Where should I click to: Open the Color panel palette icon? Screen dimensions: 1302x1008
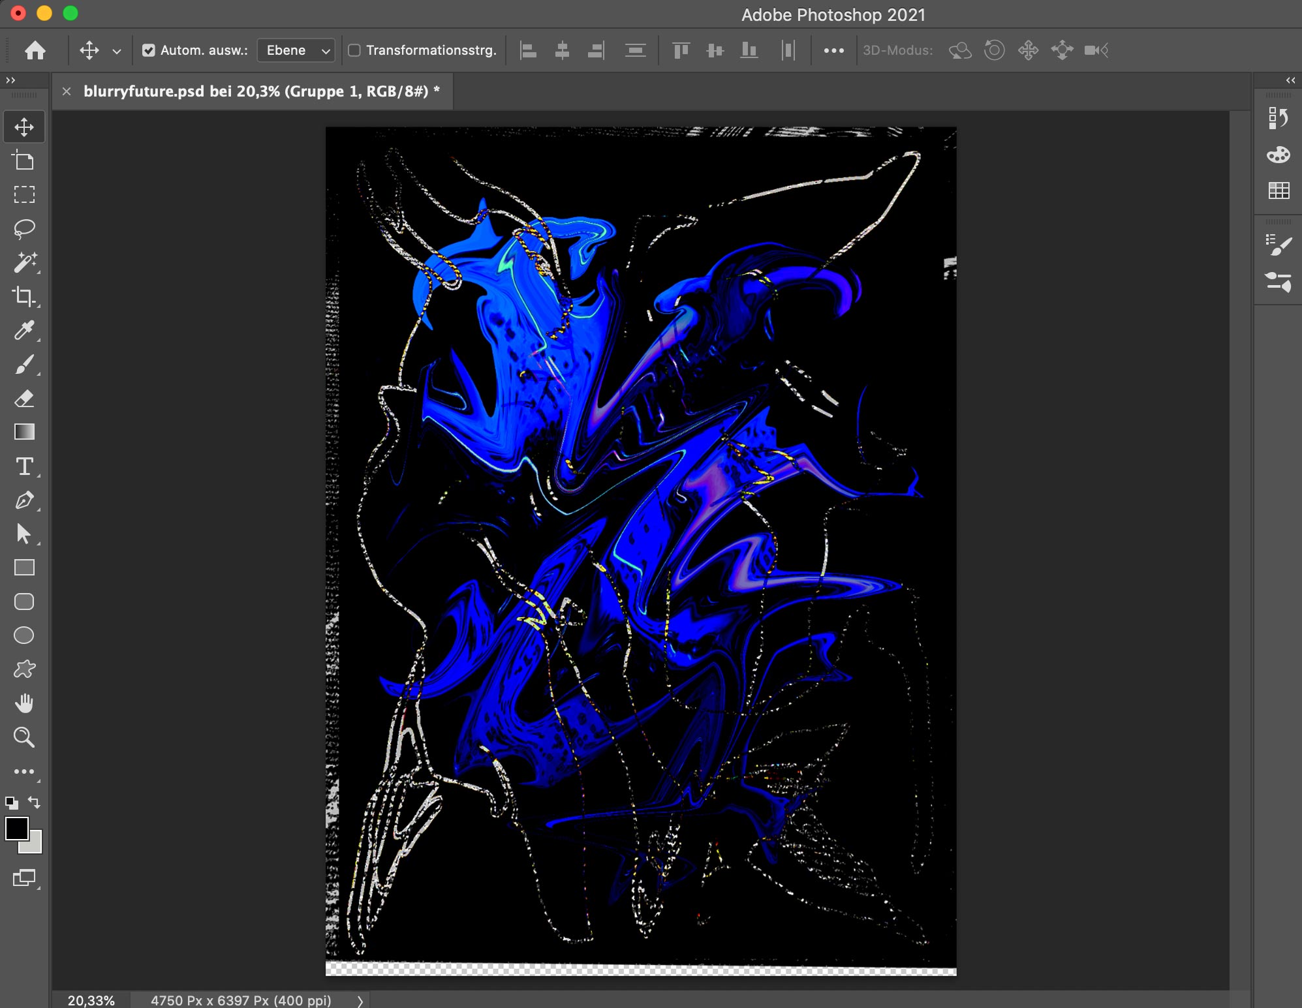tap(1278, 155)
